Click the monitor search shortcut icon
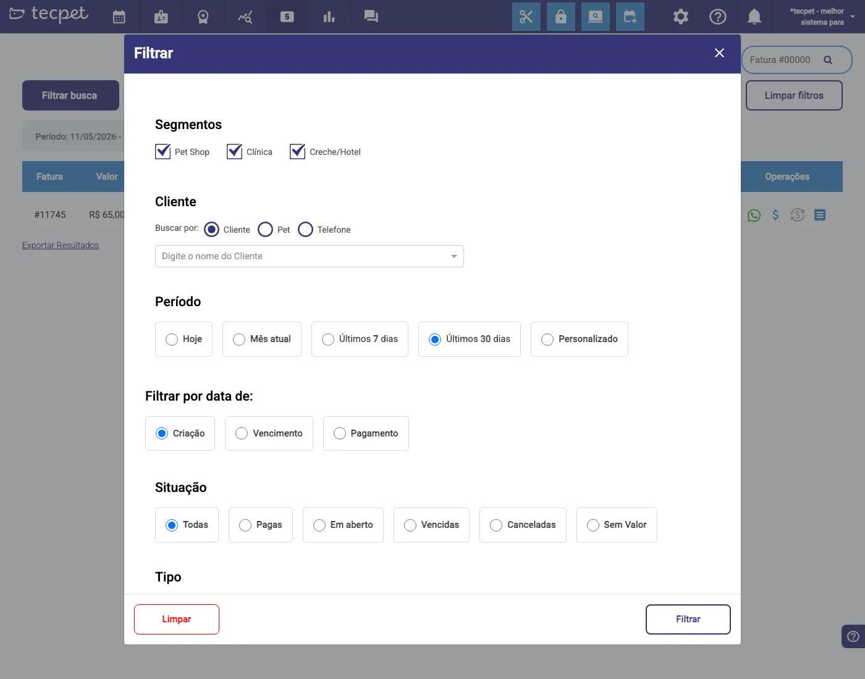Screen dimensions: 865x679 click(x=596, y=17)
